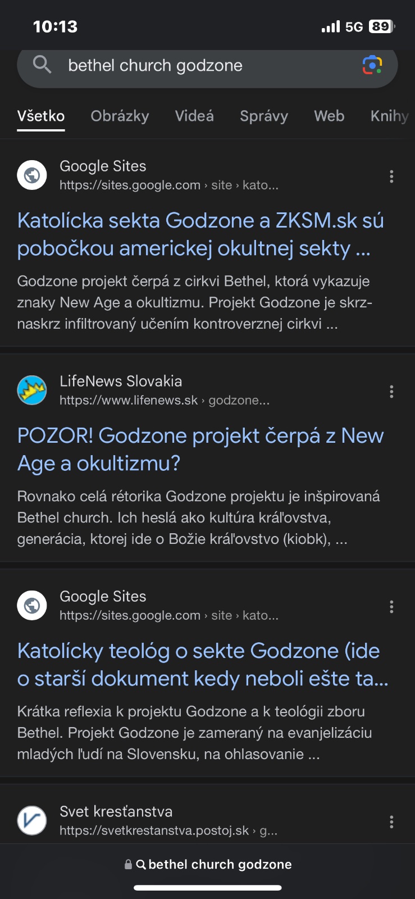Tap globe favicon of first Google Sites result
Viewport: 415px width, 899px height.
(x=32, y=175)
